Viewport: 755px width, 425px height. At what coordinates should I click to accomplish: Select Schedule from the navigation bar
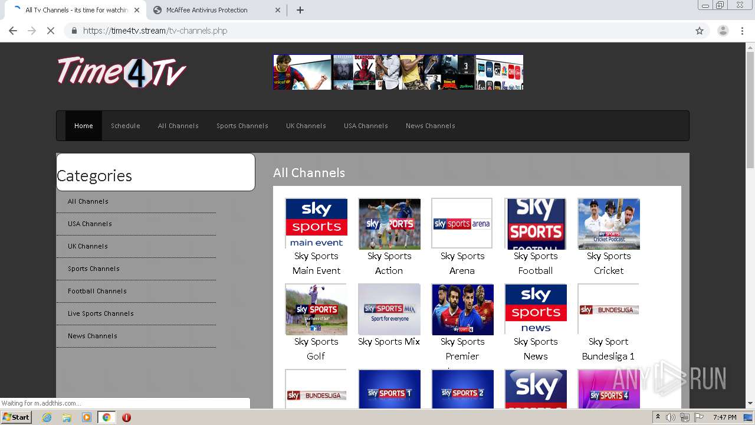pos(126,126)
